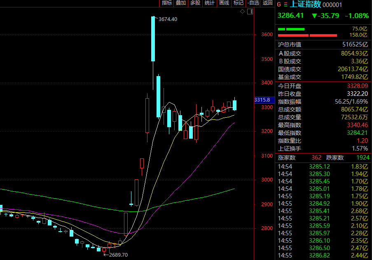Click the stock code 000001
This screenshot has width=372, height=260.
point(332,5)
